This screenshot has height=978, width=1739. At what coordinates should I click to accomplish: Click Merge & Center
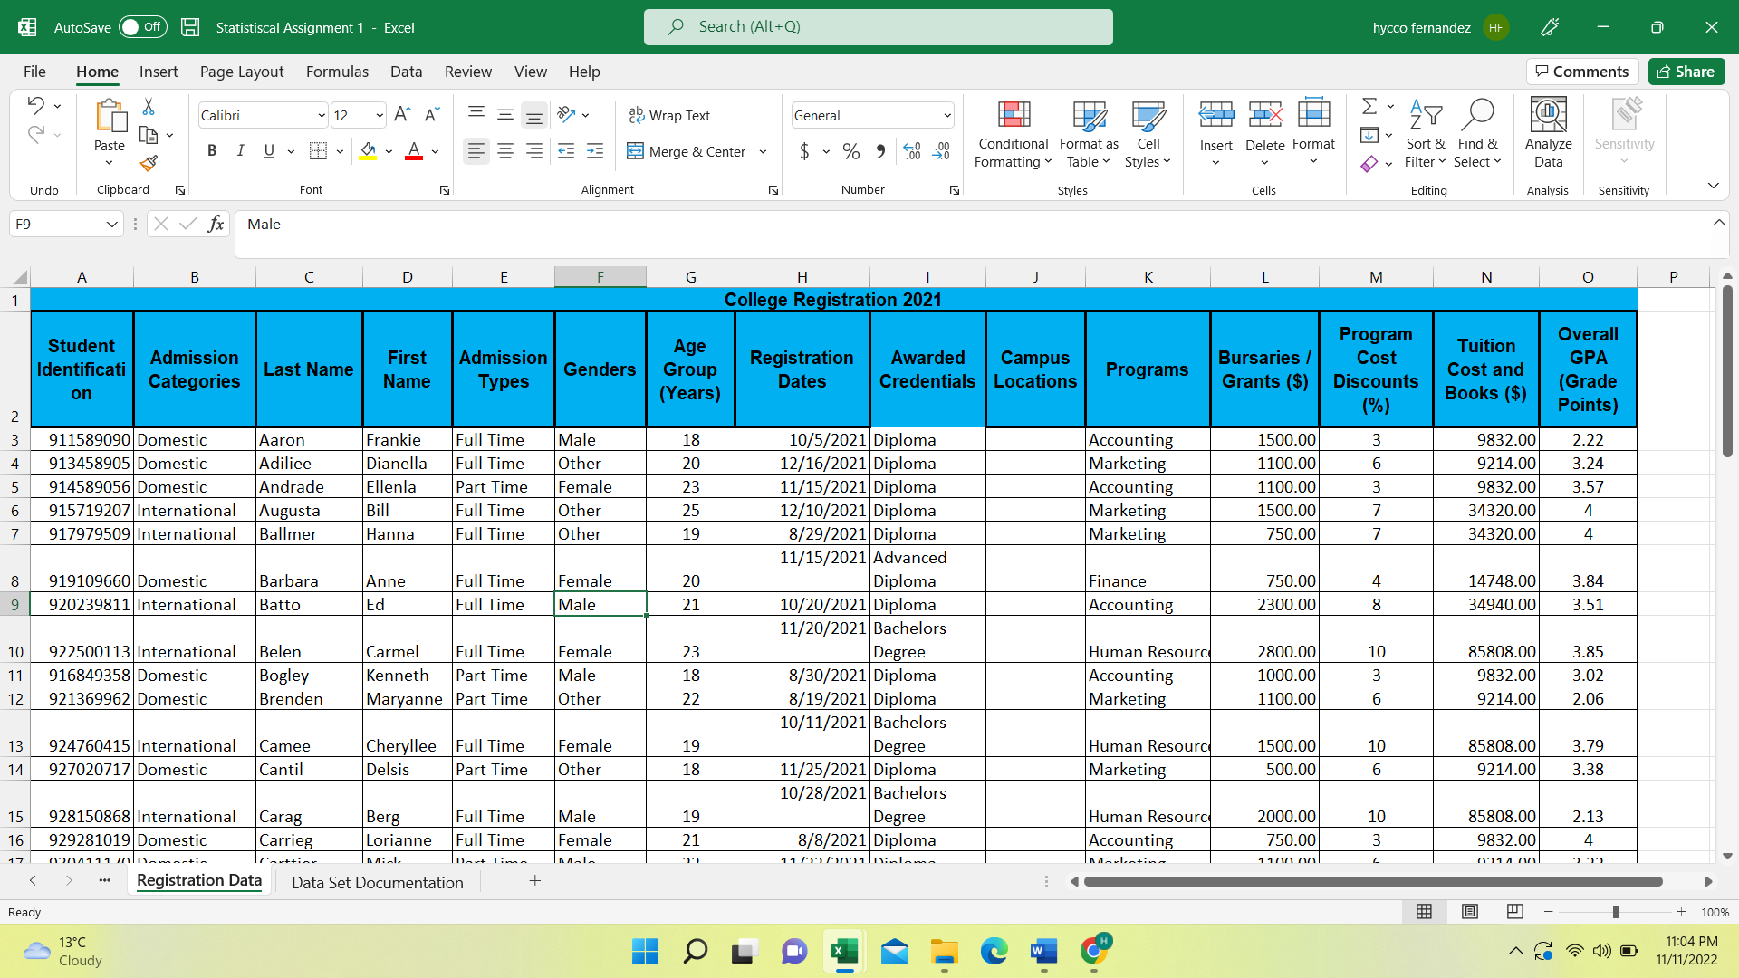coord(686,151)
